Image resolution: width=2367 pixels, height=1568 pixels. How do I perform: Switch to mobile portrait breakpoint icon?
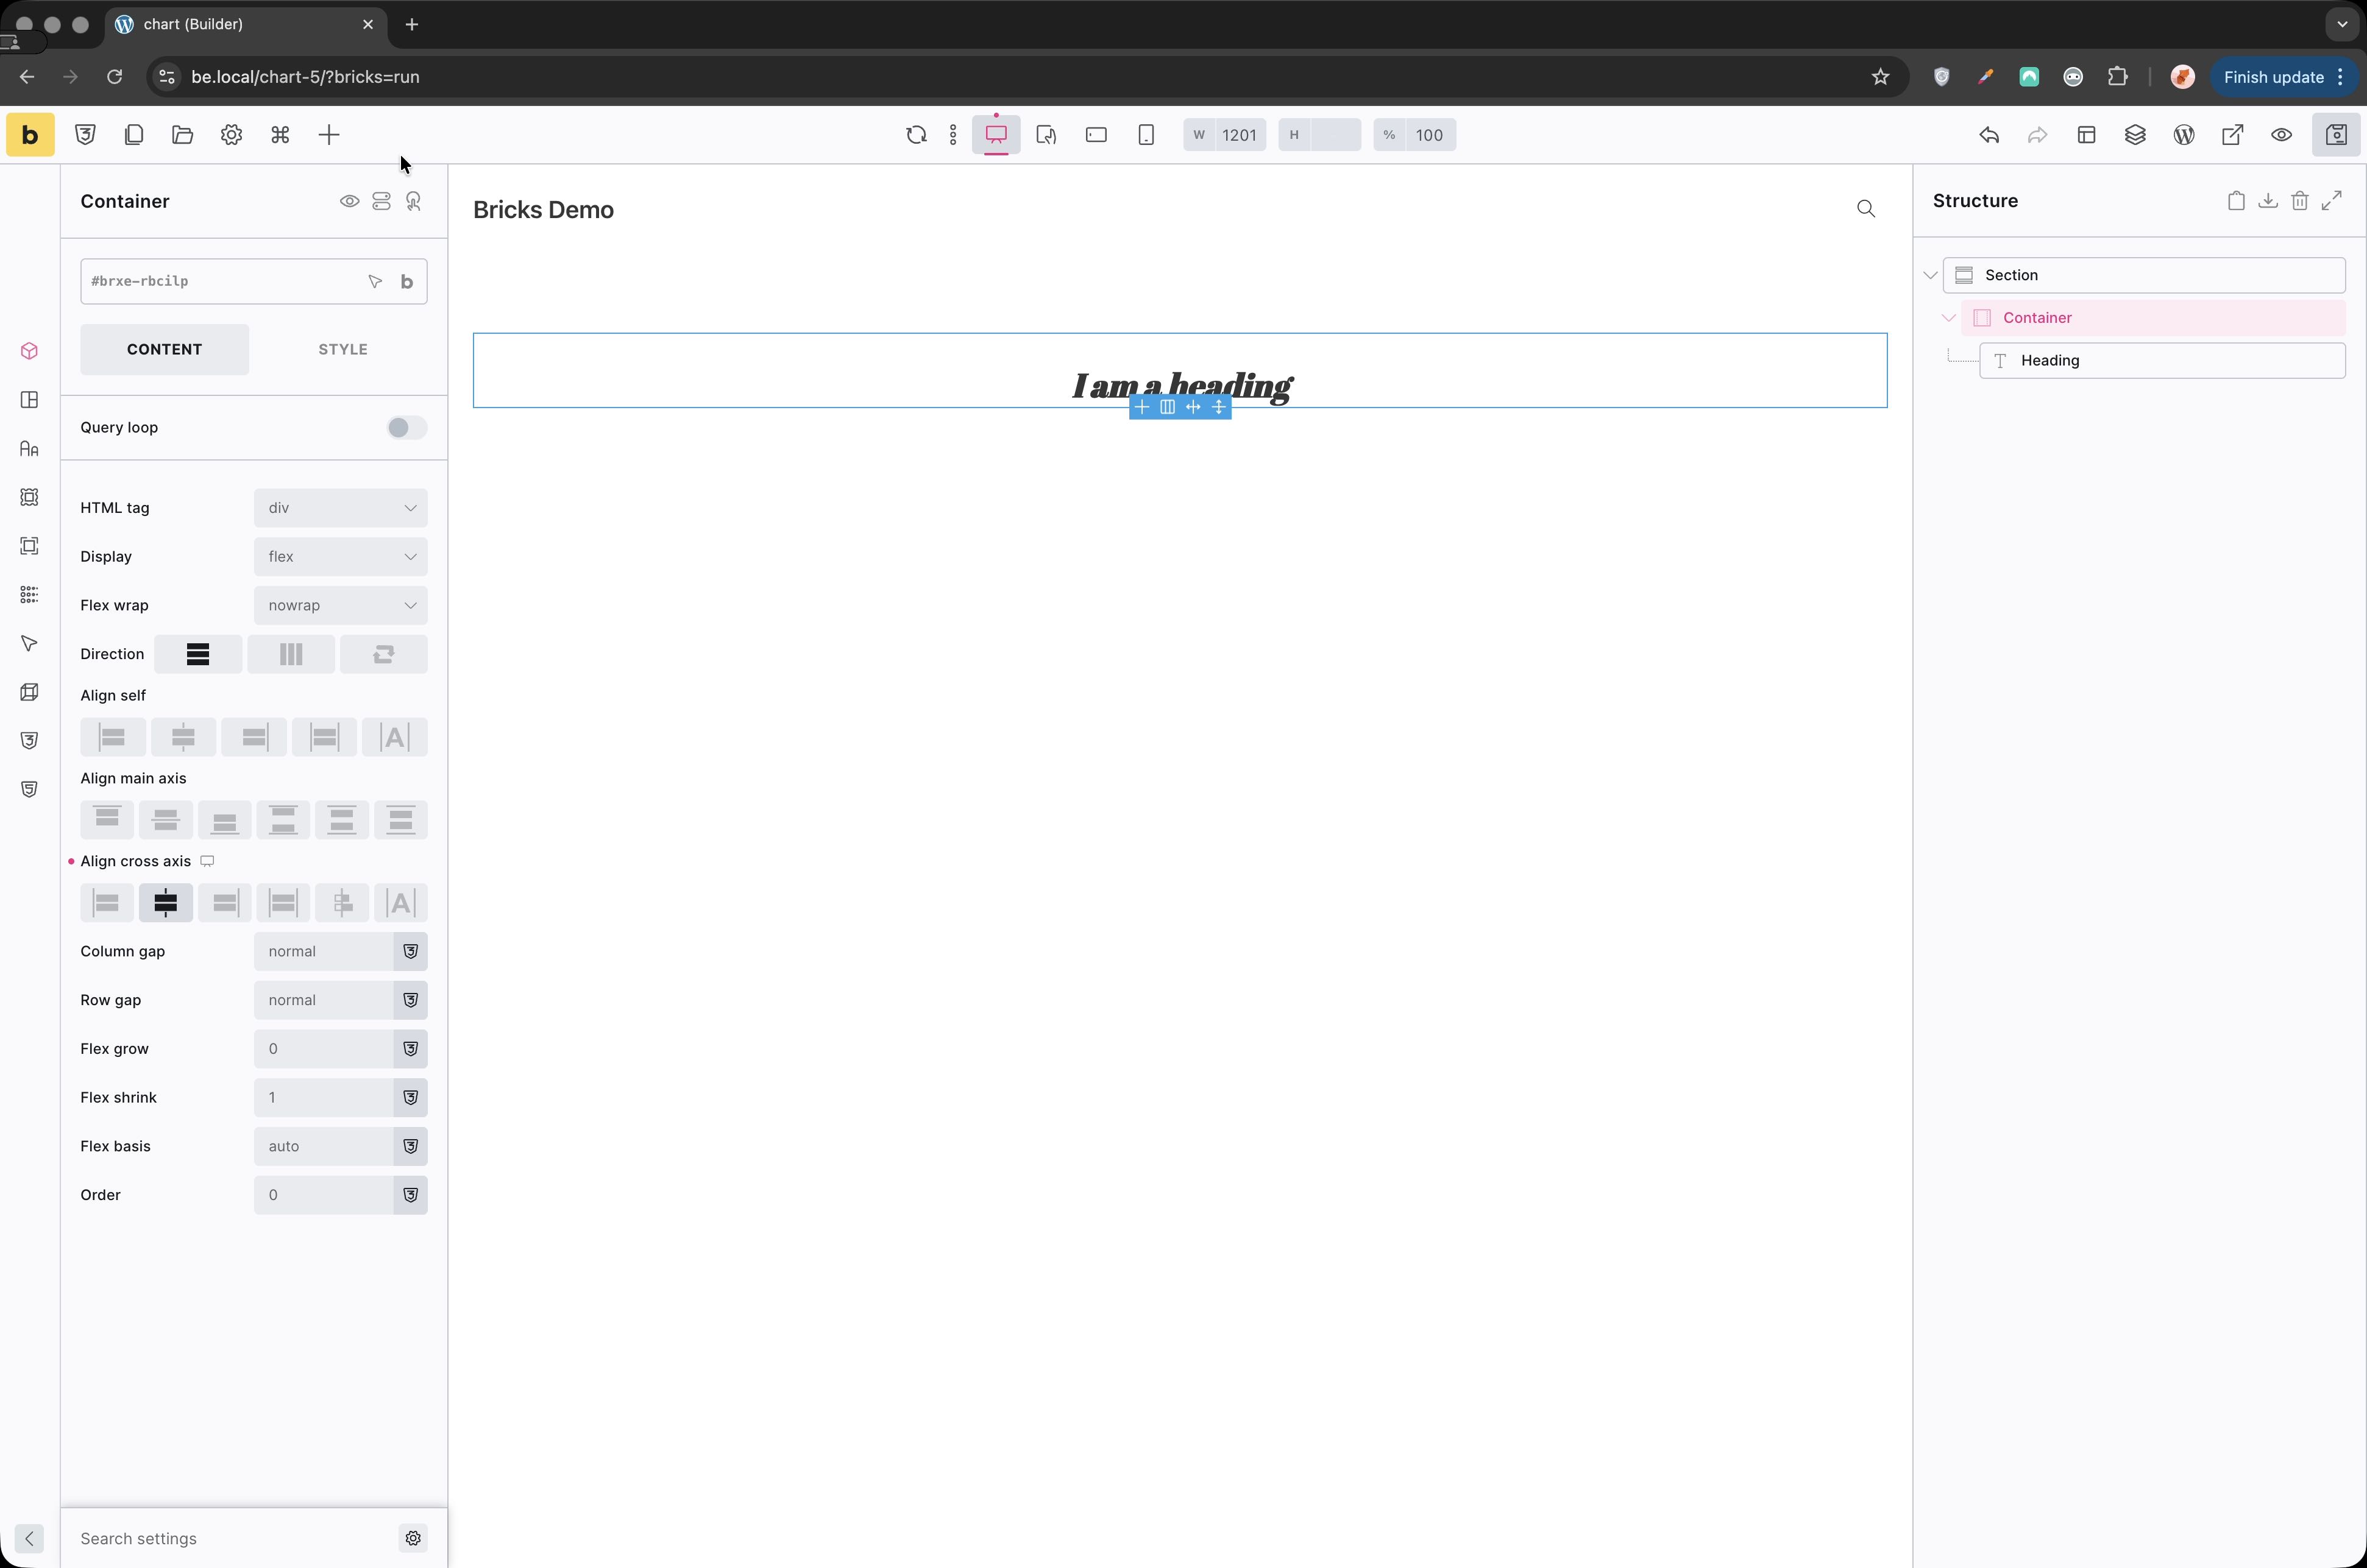tap(1146, 135)
